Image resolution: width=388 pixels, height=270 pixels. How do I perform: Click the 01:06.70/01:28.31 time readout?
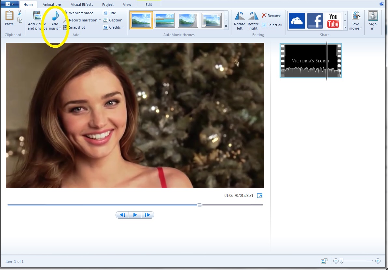[239, 195]
